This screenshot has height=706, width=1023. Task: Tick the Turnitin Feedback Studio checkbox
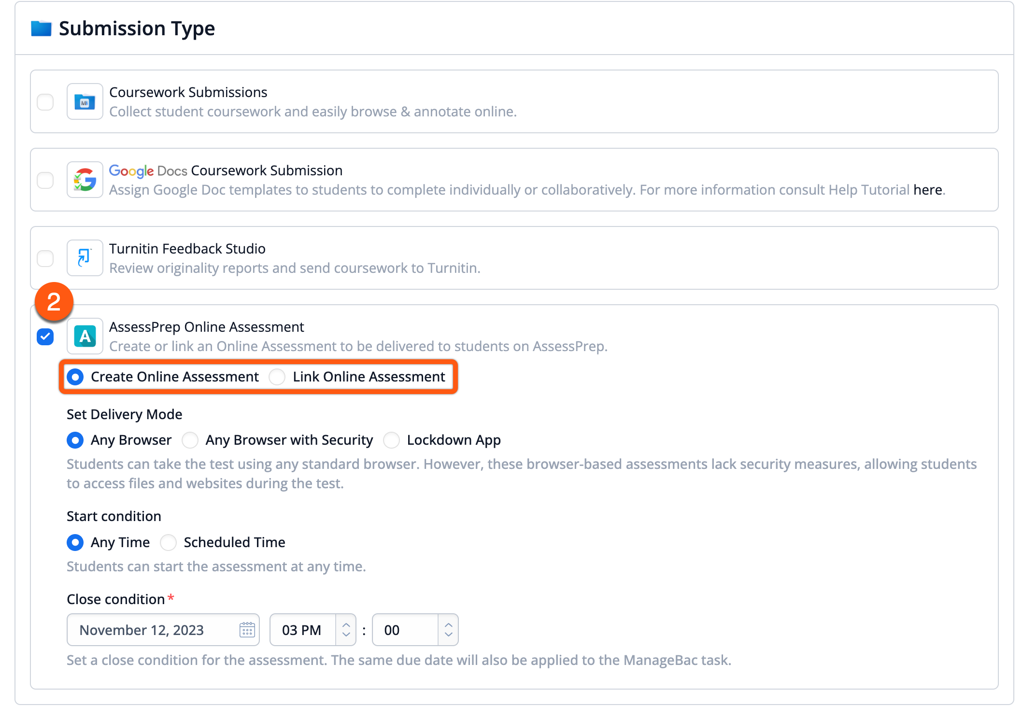click(x=45, y=258)
